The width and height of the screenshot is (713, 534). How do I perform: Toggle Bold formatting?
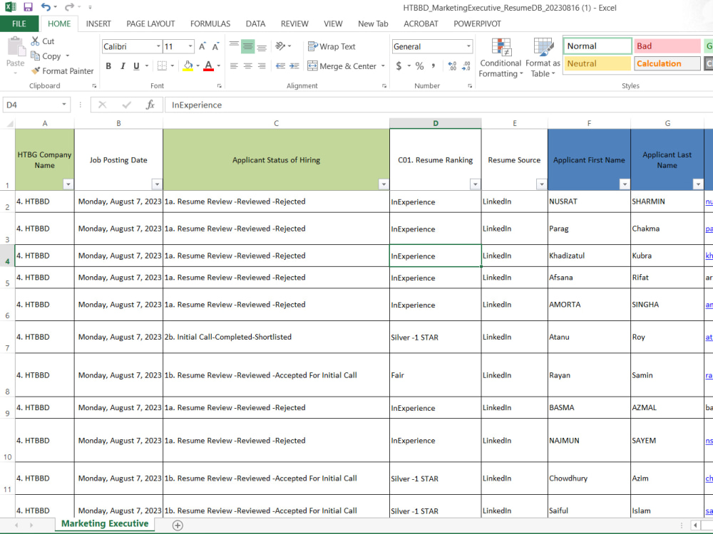point(108,66)
